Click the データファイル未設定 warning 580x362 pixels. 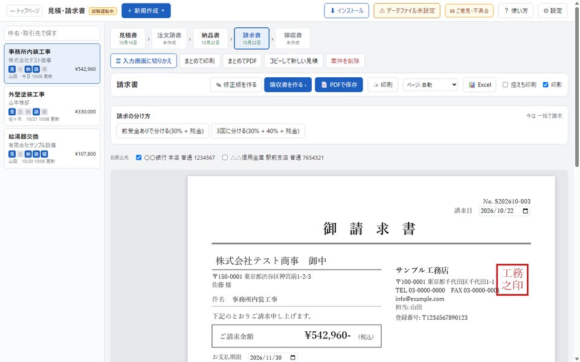(407, 11)
